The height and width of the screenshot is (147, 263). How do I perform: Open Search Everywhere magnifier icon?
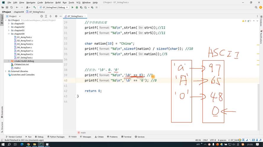pyautogui.click(x=256, y=7)
